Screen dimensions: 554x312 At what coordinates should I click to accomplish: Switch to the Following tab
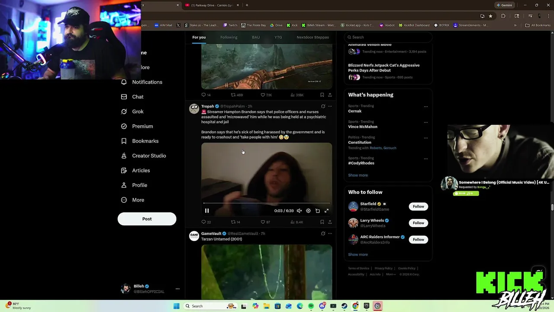tap(229, 37)
